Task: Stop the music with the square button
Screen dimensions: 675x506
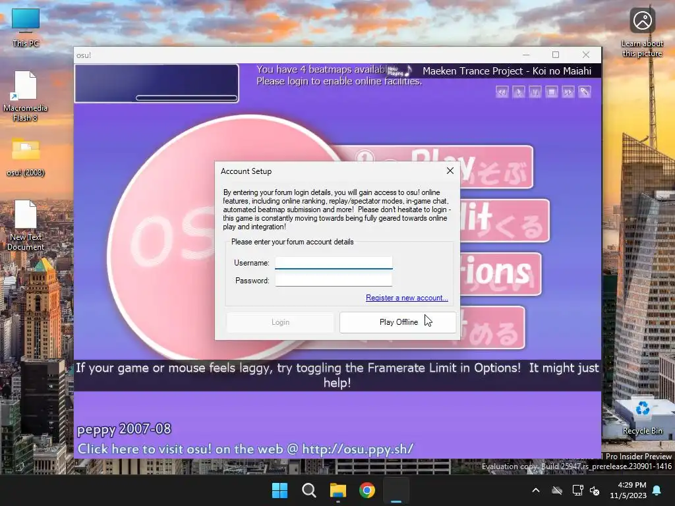Action: click(x=552, y=92)
